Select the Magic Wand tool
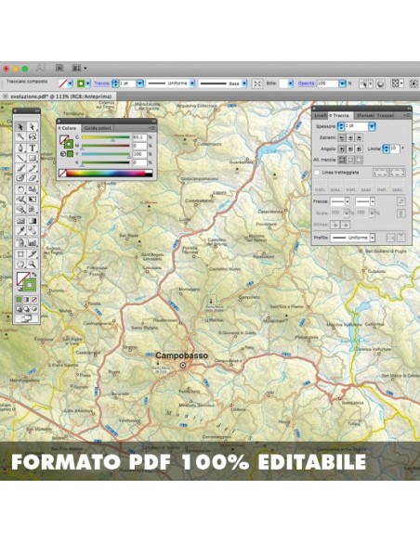Image resolution: width=420 pixels, height=542 pixels. click(20, 136)
